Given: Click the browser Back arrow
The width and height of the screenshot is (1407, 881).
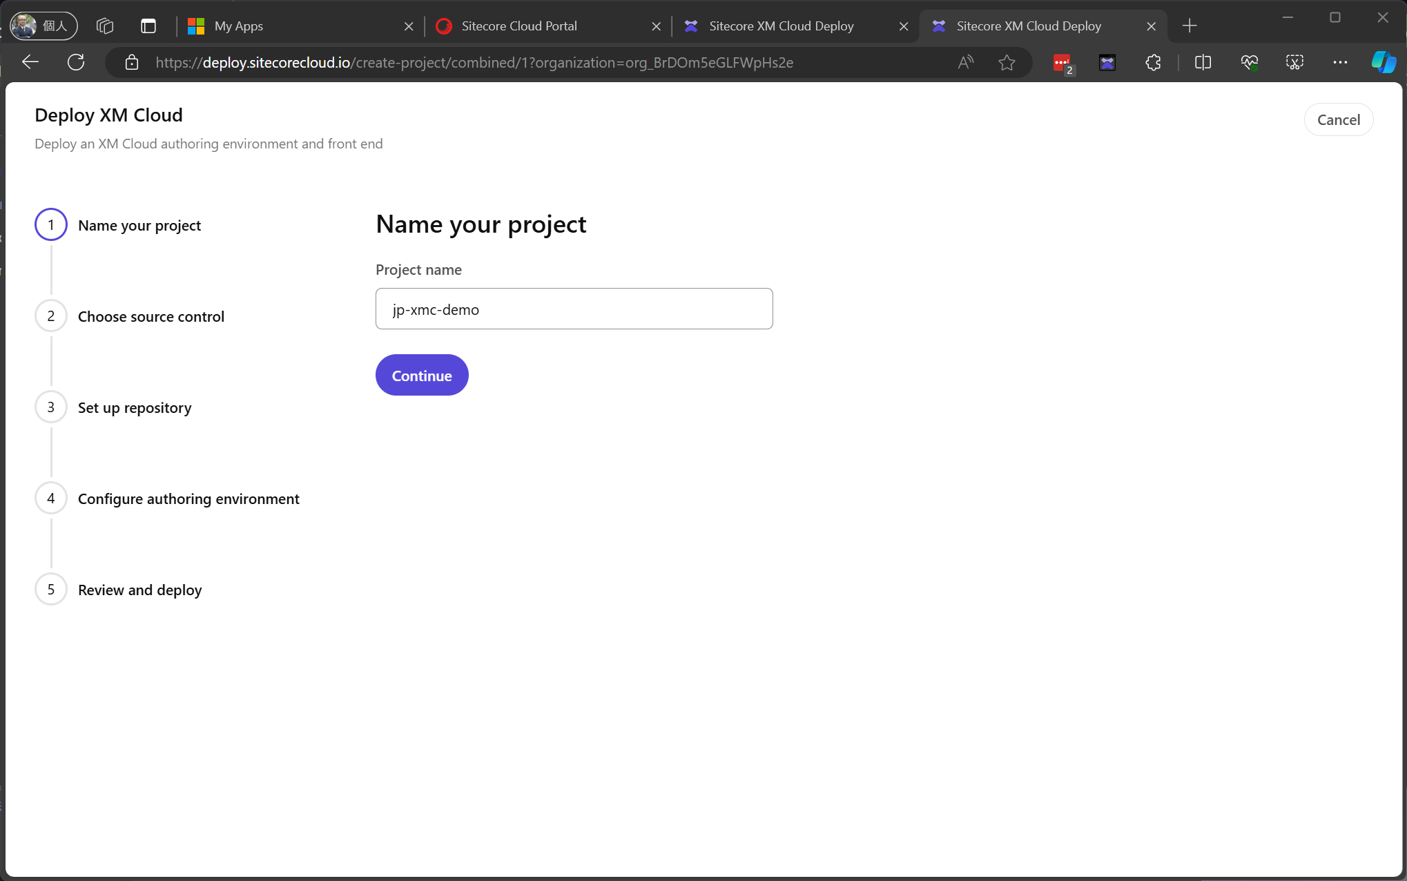Looking at the screenshot, I should point(30,62).
